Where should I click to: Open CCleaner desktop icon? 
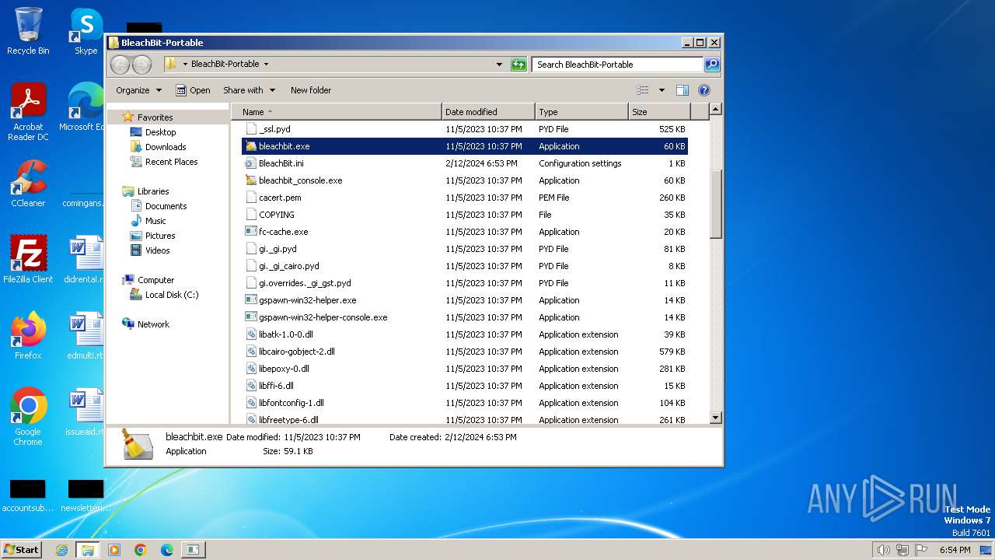tap(28, 184)
